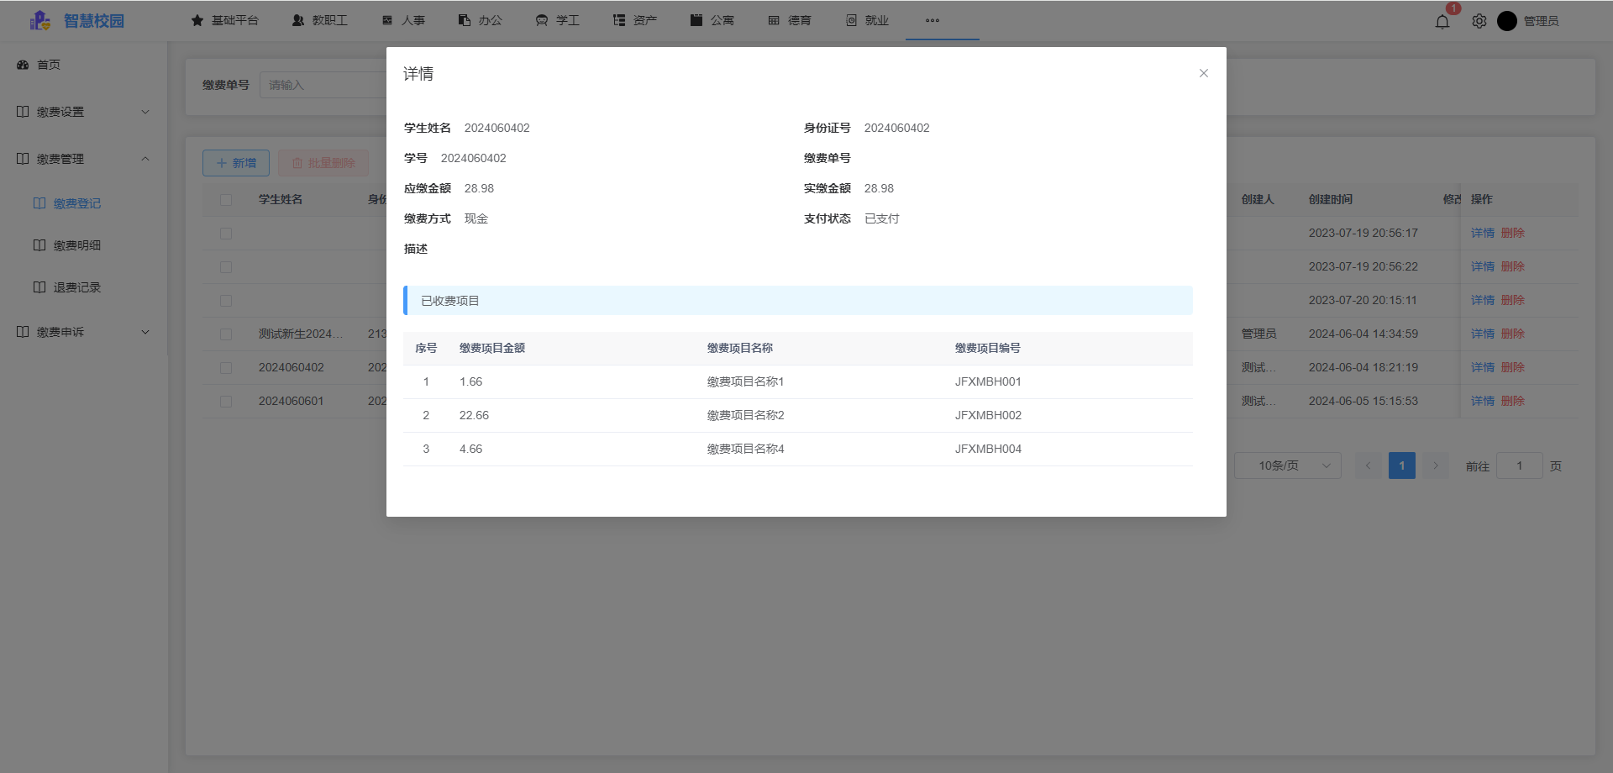The image size is (1613, 773).
Task: Toggle the select-all checkbox in the table header
Action: (x=226, y=200)
